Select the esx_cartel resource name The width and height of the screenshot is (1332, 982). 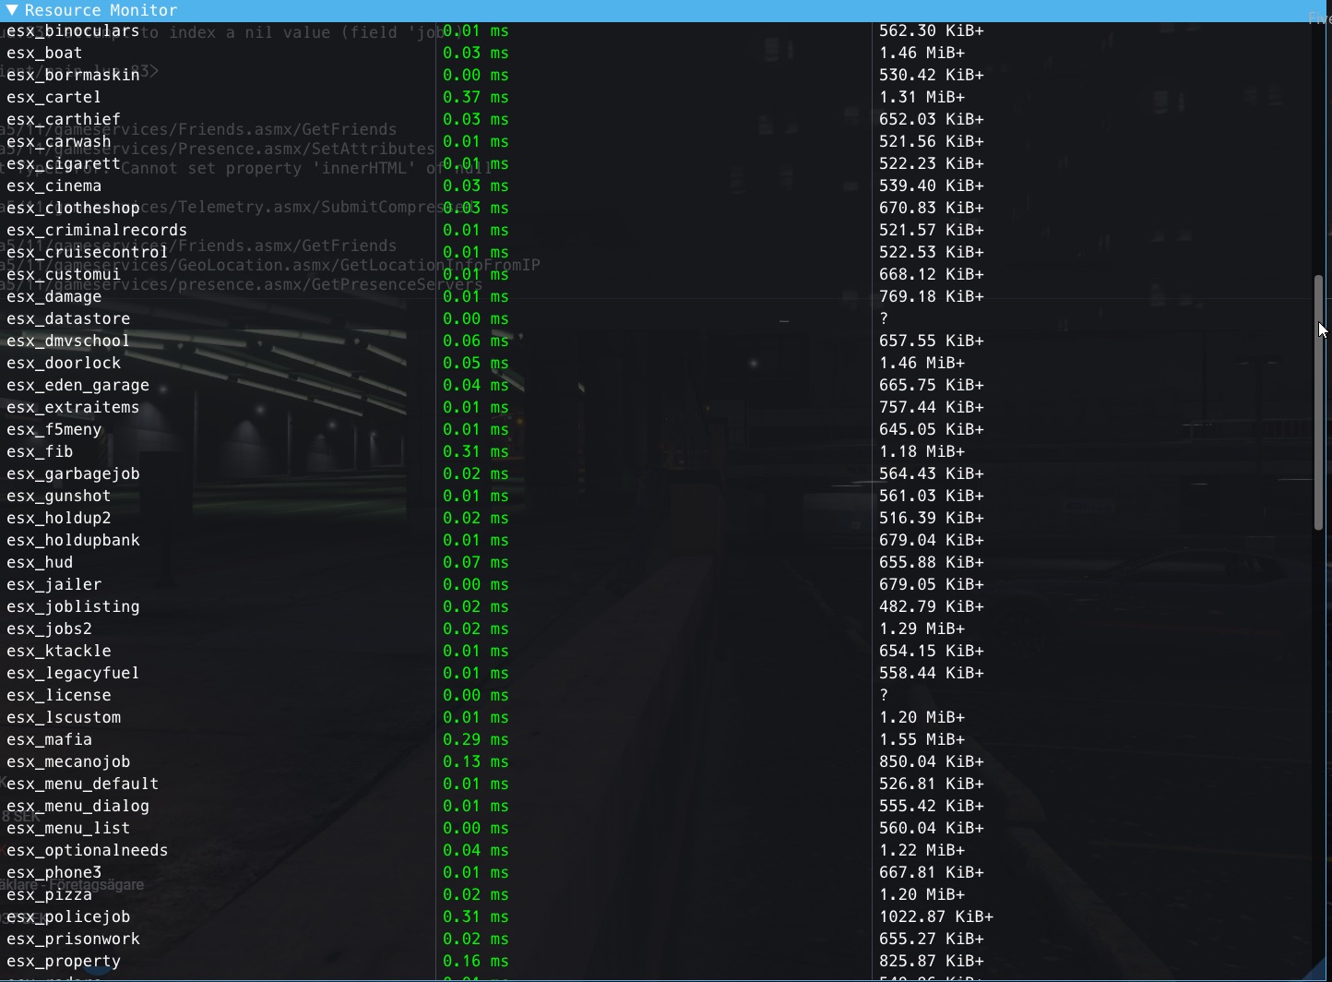tap(54, 97)
